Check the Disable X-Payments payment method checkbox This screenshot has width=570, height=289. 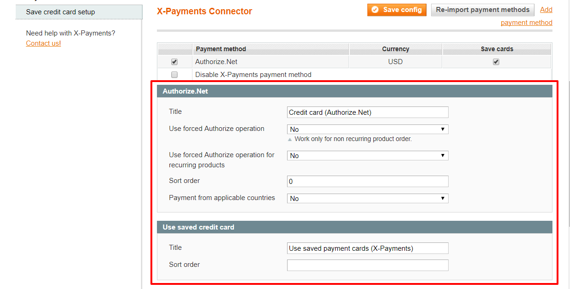point(174,75)
